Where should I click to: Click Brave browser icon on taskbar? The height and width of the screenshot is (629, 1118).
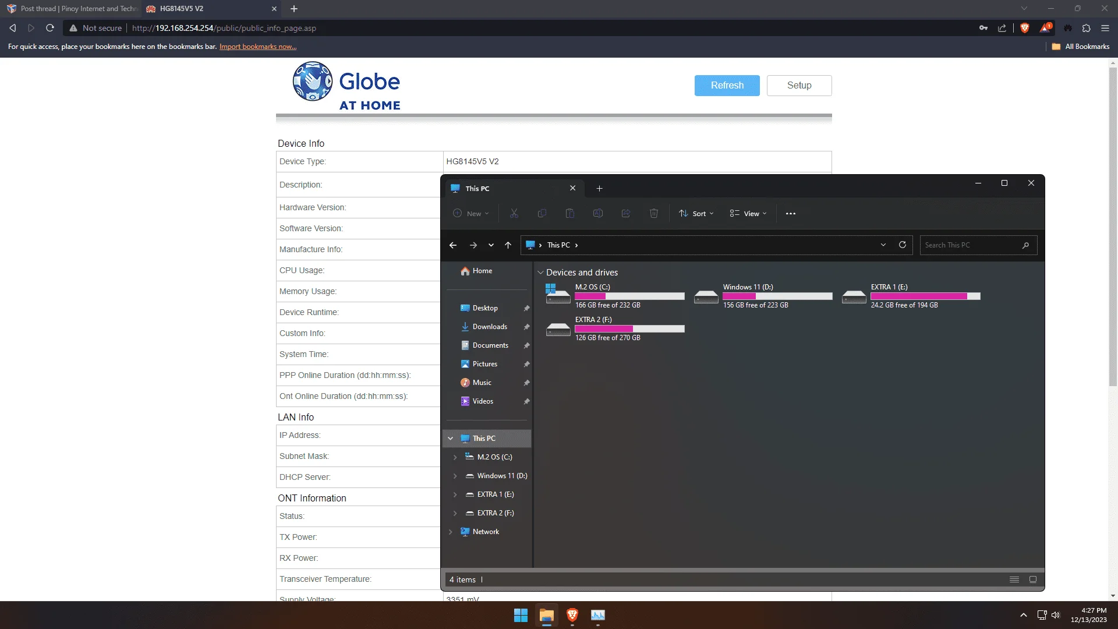572,615
